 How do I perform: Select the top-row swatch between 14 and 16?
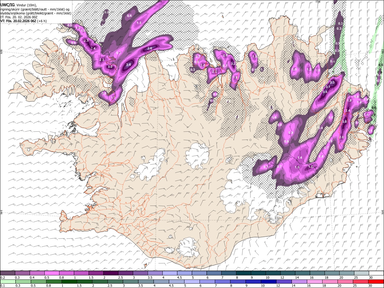(302, 273)
